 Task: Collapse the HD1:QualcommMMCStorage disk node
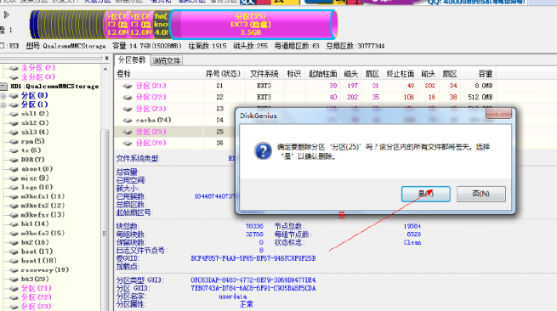[3, 87]
